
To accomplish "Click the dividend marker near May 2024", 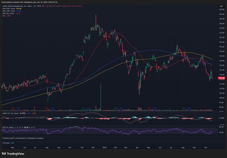I will click(19, 109).
